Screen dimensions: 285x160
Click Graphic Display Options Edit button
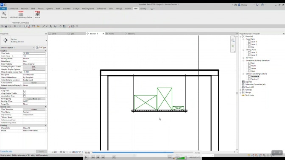(x=34, y=69)
